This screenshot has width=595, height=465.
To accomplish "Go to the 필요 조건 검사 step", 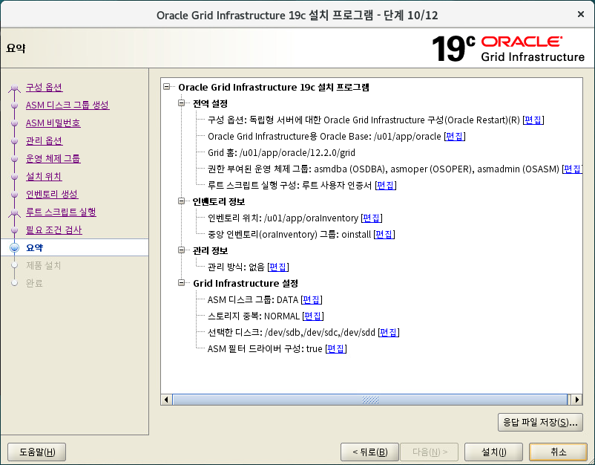I will click(x=54, y=230).
